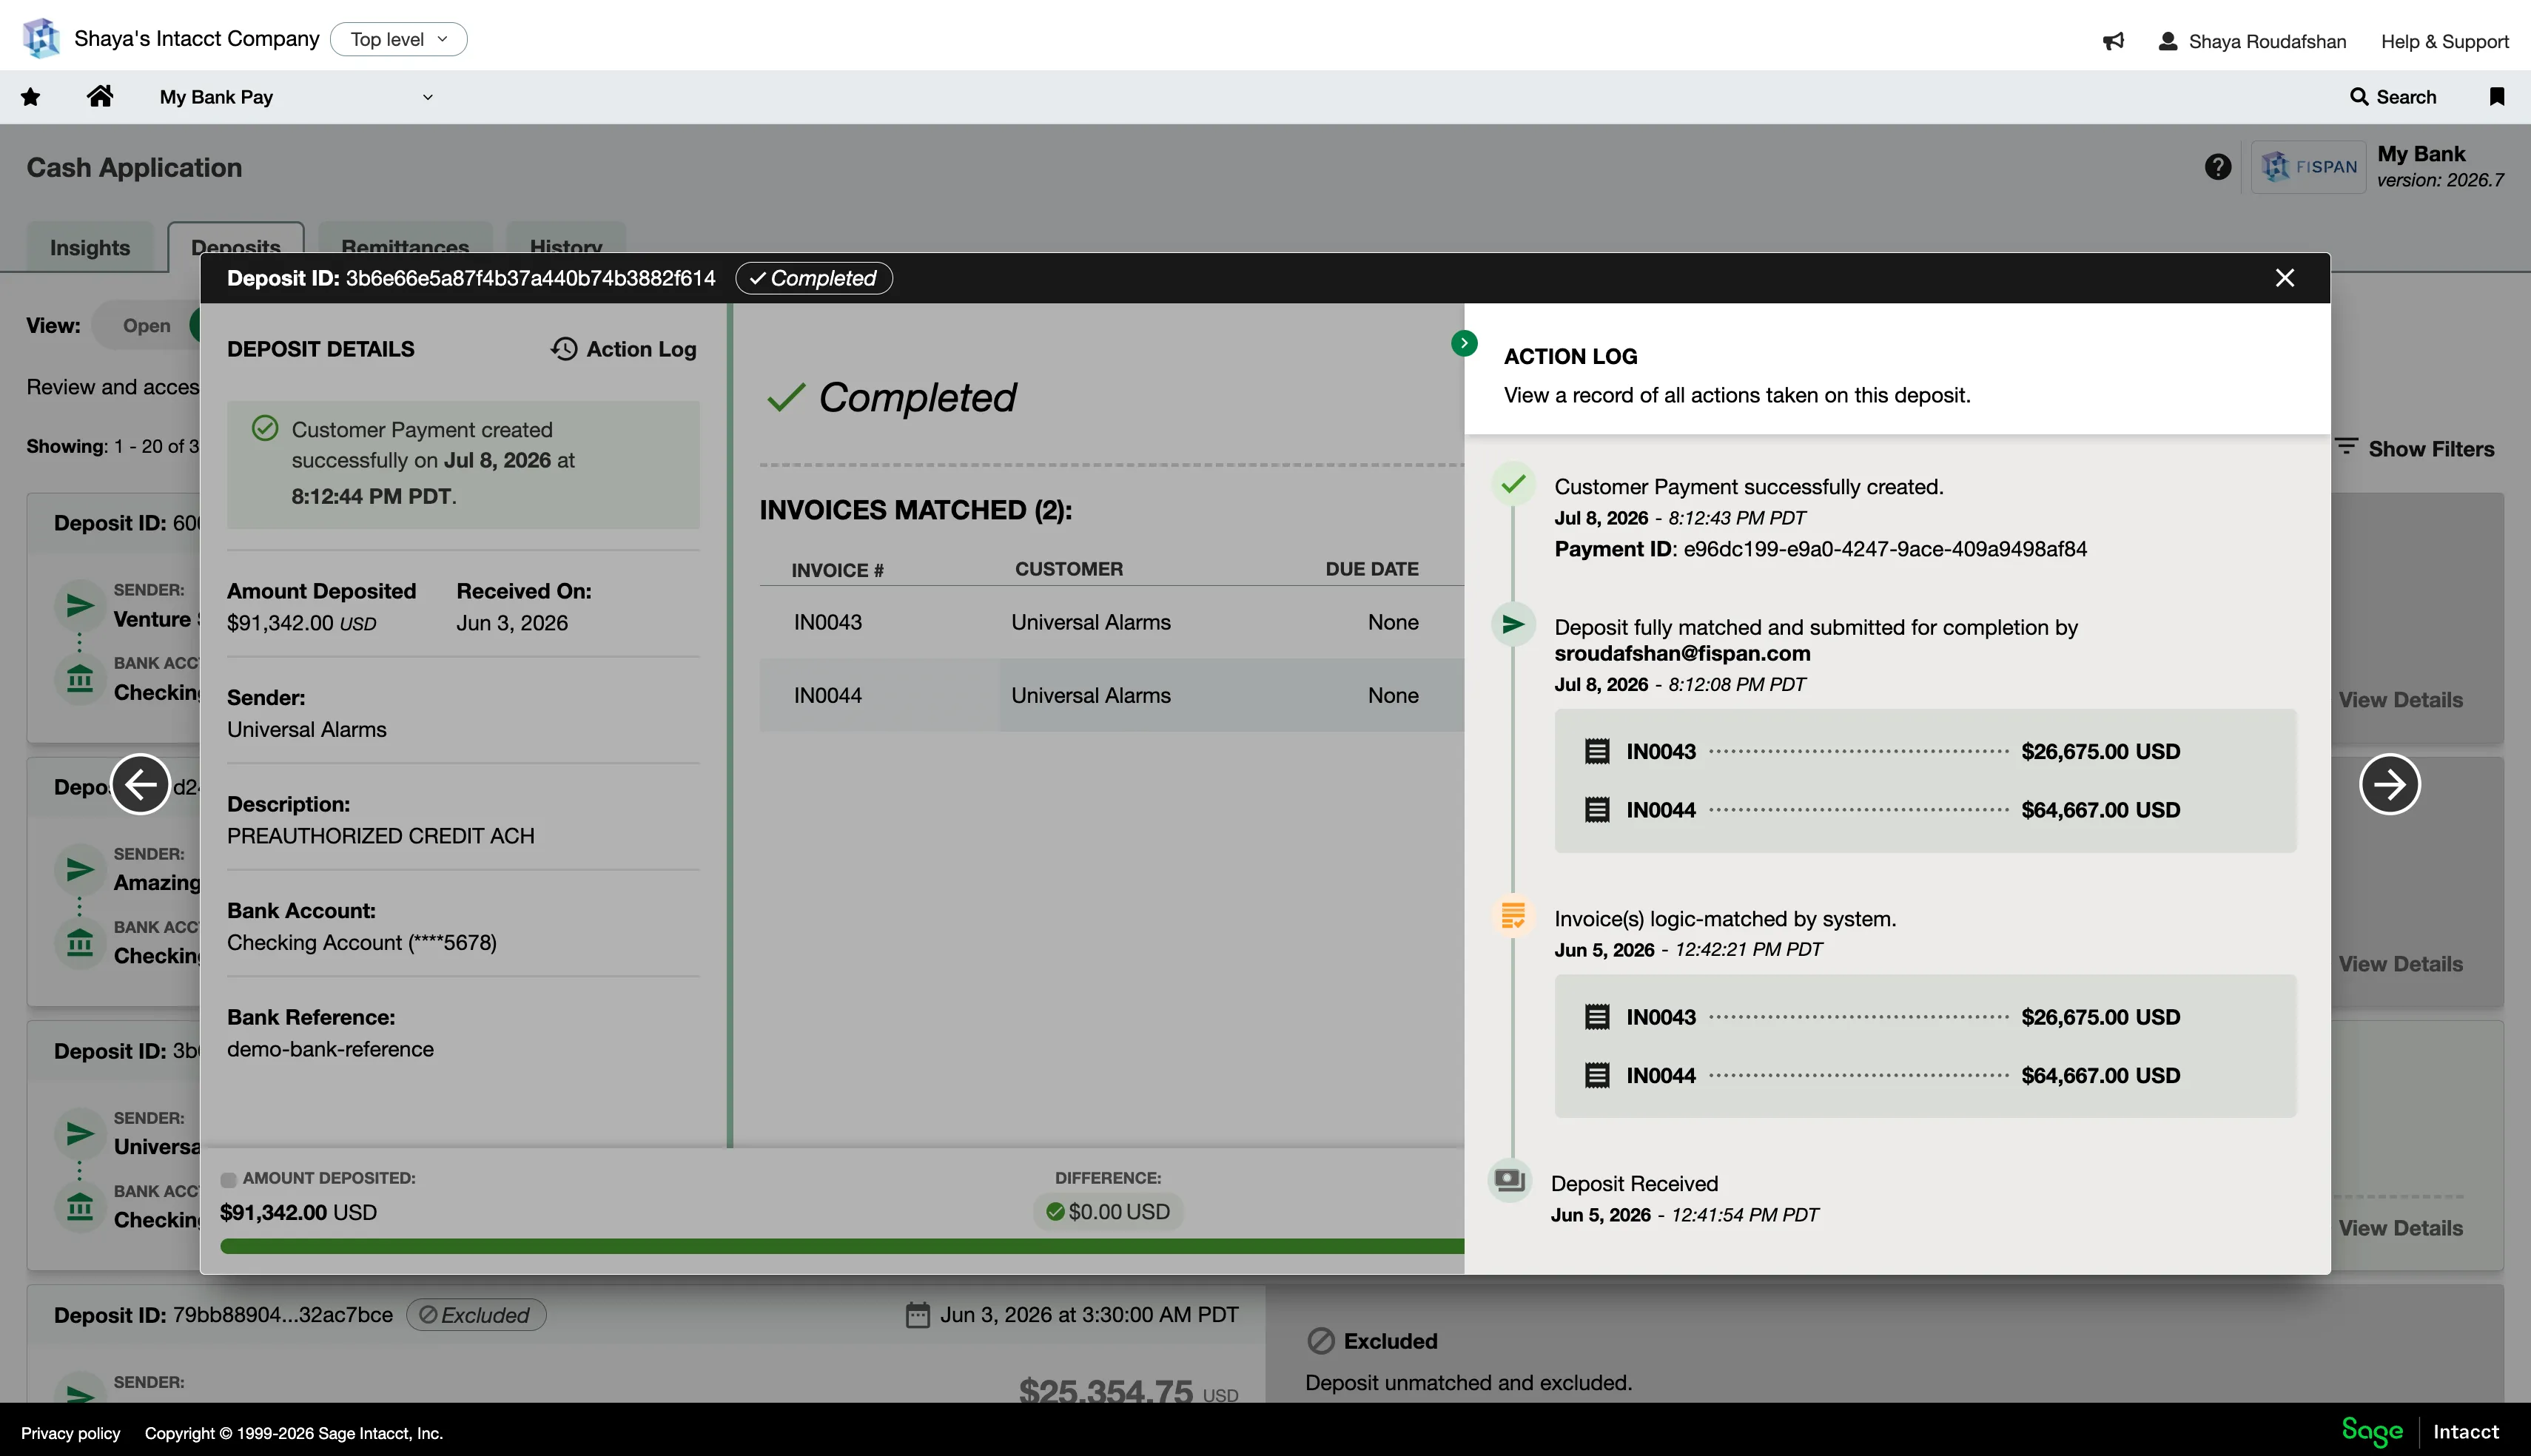Click the bookmark icon in navigation bar
The height and width of the screenshot is (1456, 2531).
point(2497,96)
